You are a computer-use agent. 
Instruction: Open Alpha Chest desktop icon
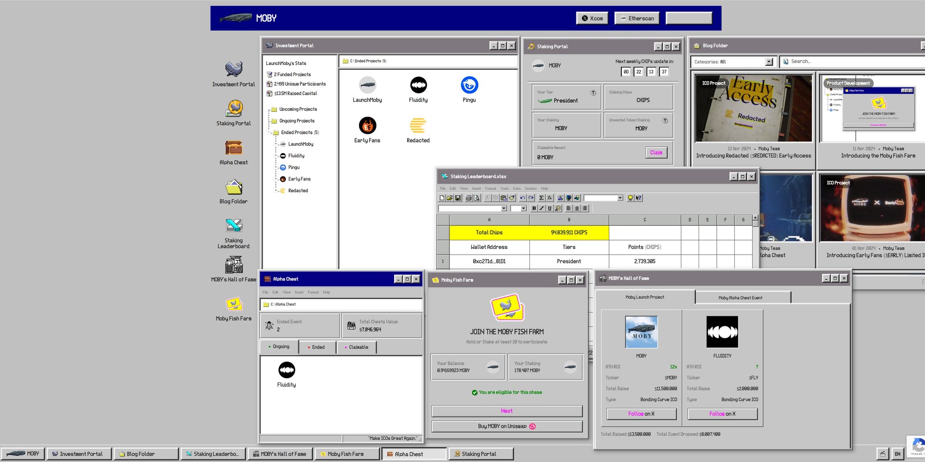pyautogui.click(x=234, y=152)
